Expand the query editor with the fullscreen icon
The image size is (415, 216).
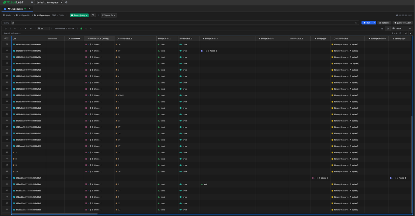(x=356, y=22)
